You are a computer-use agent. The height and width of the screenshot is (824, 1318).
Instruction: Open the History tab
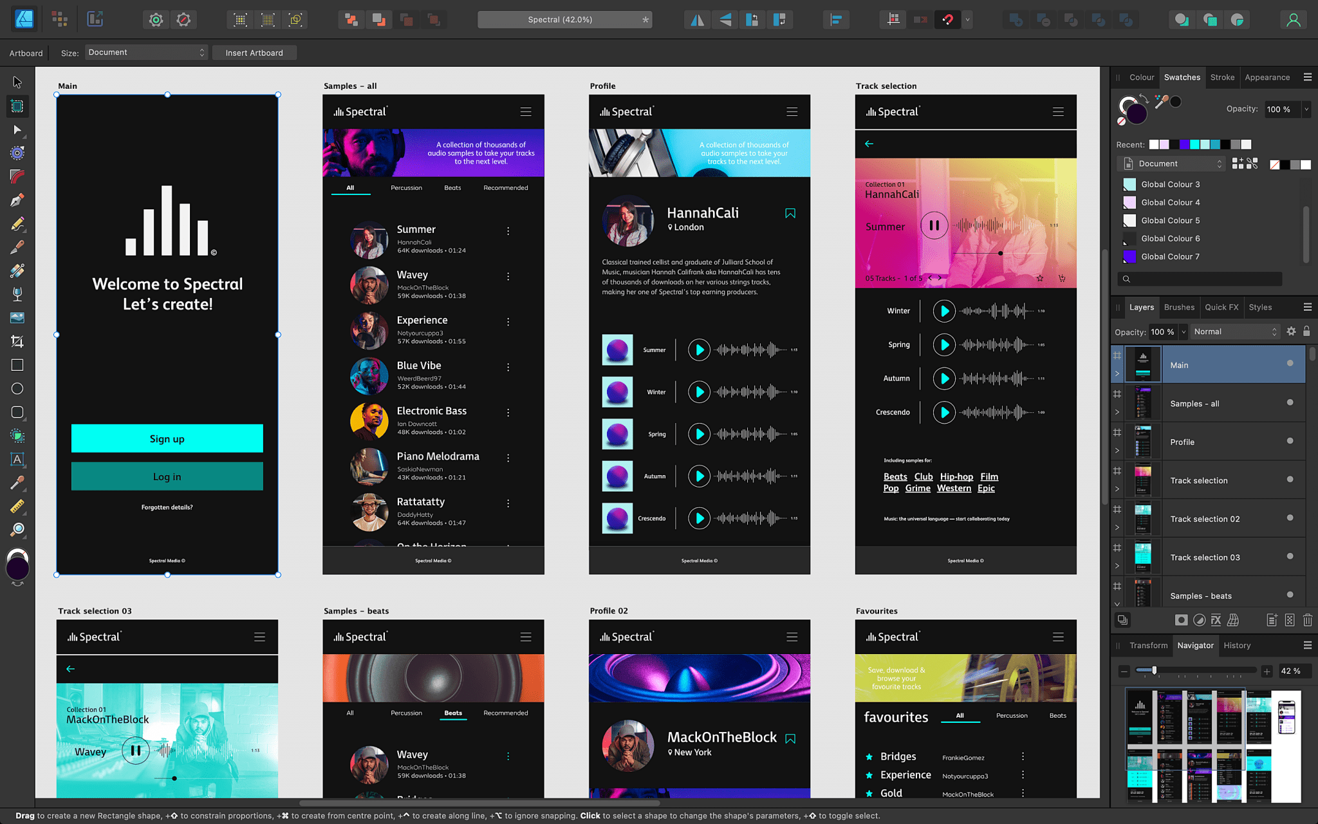(x=1237, y=645)
